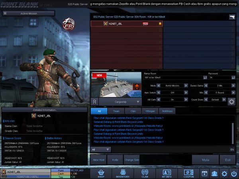
Task: Click the right arrow for Auto Switch Off
Action: click(x=186, y=93)
